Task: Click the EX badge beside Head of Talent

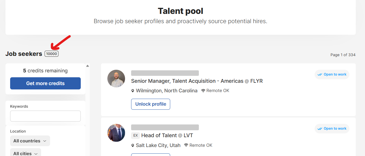Action: (135, 135)
